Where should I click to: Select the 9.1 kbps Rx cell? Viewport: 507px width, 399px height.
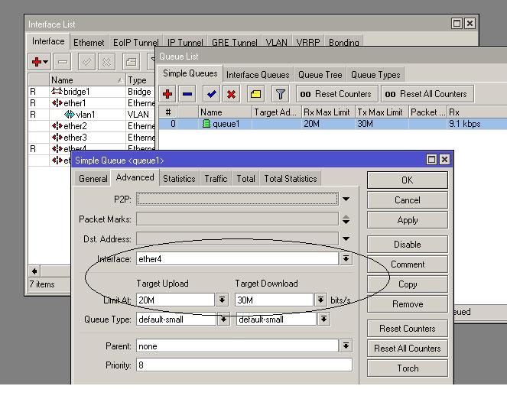point(477,123)
